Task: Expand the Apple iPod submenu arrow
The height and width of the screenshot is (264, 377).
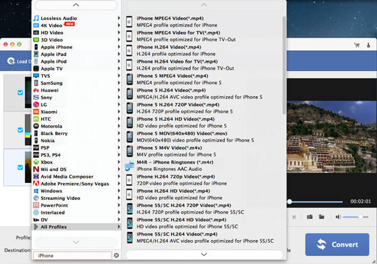Action: [119, 62]
